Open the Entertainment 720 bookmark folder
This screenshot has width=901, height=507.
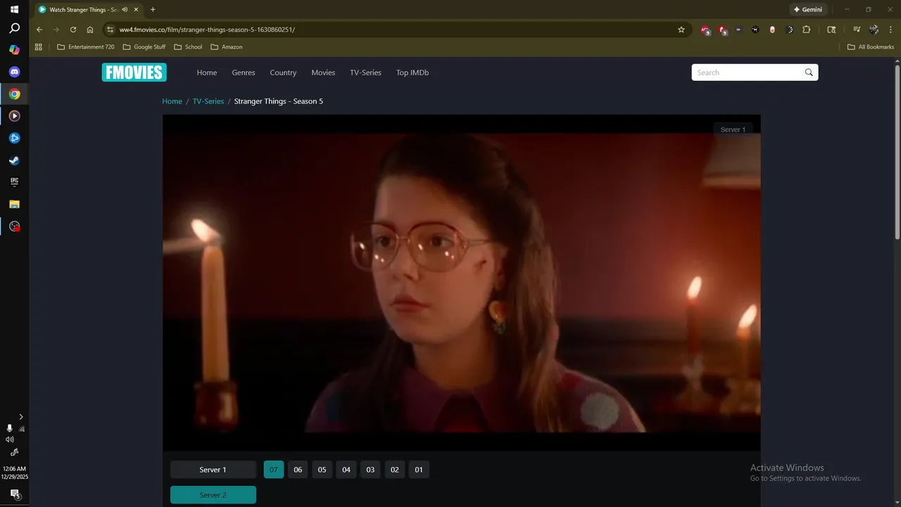(85, 47)
